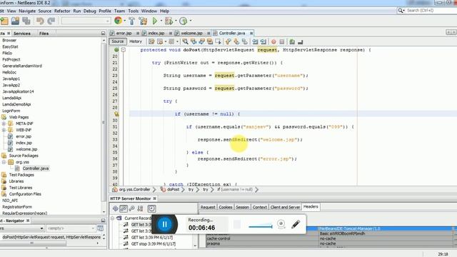
Task: Select welcome.jsp in project tree
Action: pyautogui.click(x=26, y=149)
